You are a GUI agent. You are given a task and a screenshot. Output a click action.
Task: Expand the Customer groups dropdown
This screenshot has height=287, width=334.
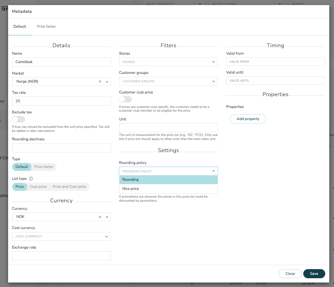(x=168, y=81)
